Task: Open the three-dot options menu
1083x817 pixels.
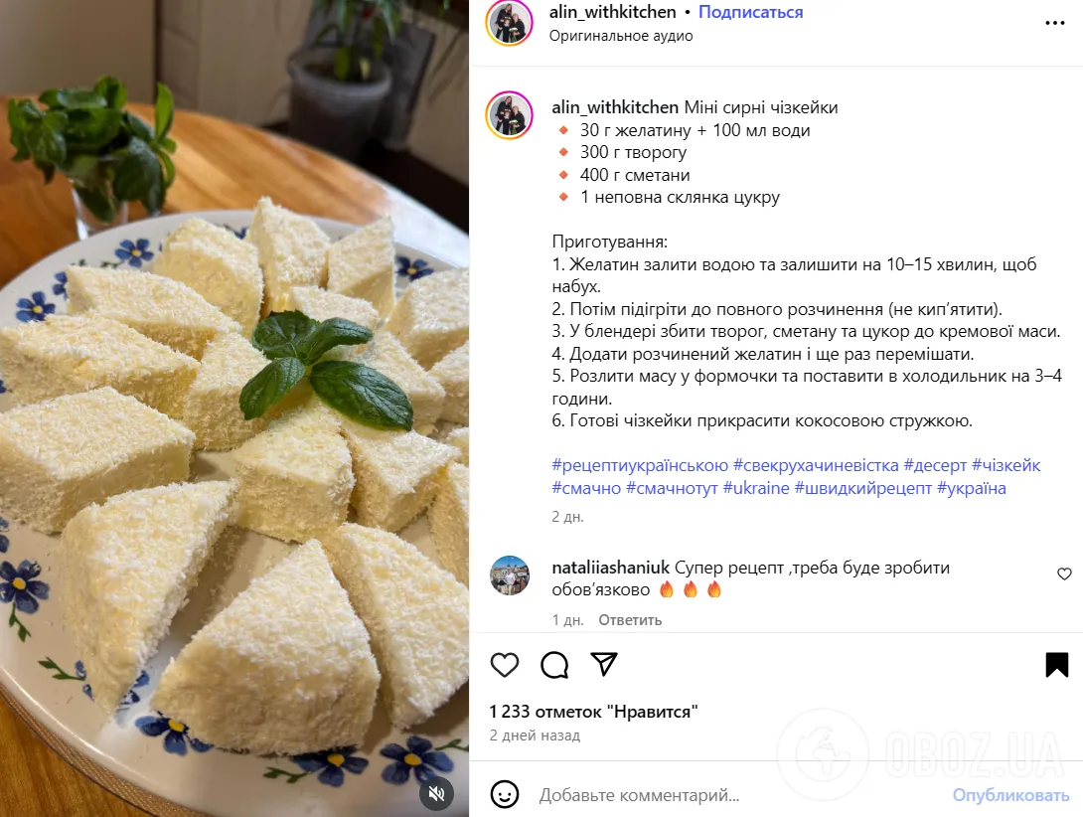Action: click(1057, 22)
